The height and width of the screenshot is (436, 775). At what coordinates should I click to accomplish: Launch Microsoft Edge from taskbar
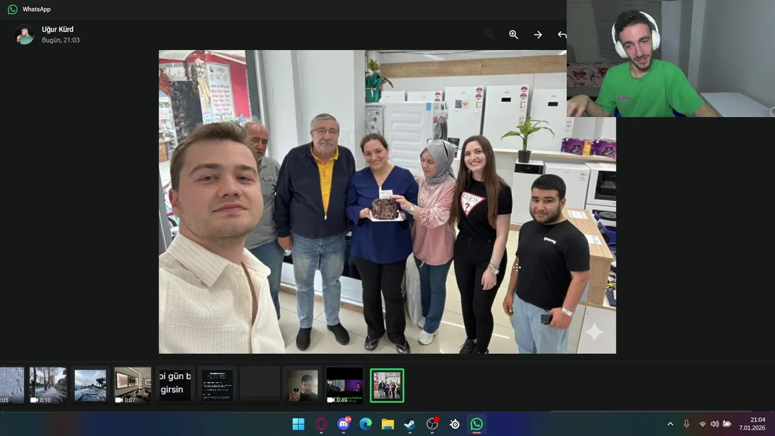click(366, 424)
